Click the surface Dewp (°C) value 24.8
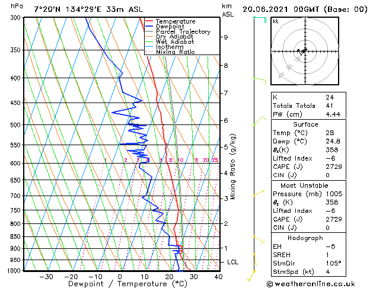Image resolution: width=373 pixels, height=288 pixels. click(x=333, y=142)
